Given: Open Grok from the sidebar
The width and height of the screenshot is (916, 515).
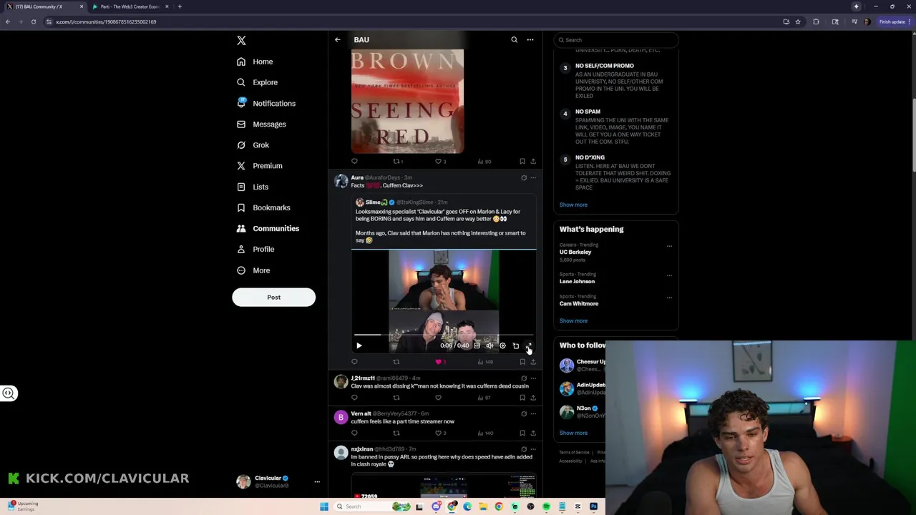Looking at the screenshot, I should [253, 144].
